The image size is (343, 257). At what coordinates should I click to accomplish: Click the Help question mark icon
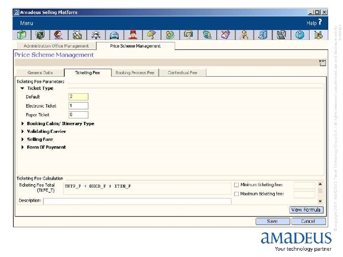pos(320,22)
